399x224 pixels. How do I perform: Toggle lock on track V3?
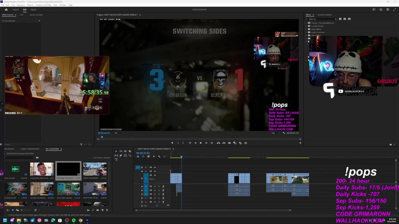point(142,167)
